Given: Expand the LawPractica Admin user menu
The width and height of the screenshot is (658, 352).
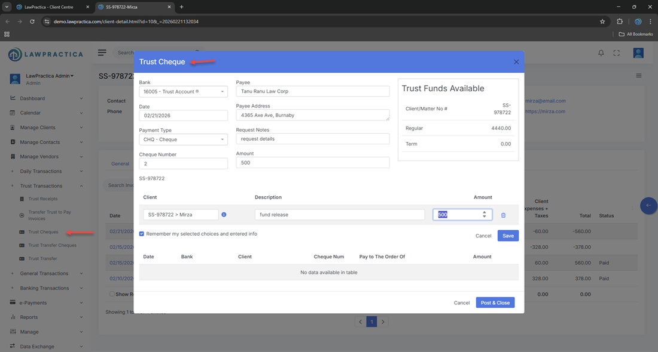Looking at the screenshot, I should (x=50, y=76).
